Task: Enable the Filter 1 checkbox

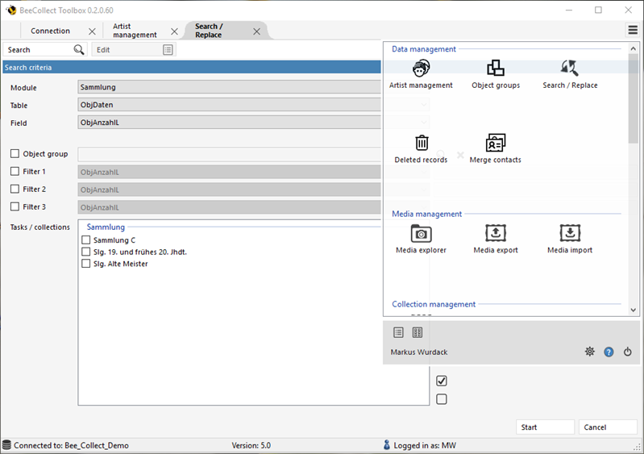Action: 15,171
